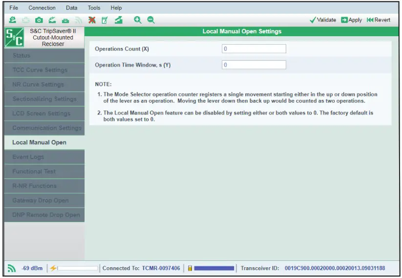Click the Connected To: label
The height and width of the screenshot is (278, 402).
[121, 268]
